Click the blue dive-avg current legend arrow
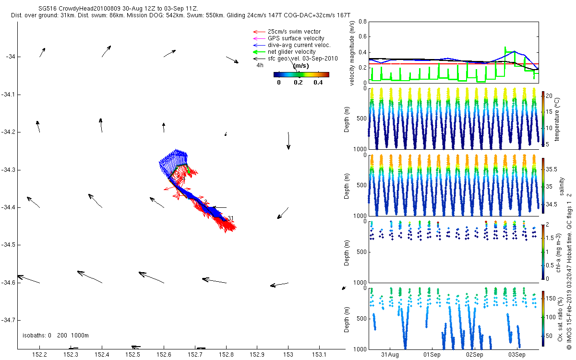 coord(259,45)
